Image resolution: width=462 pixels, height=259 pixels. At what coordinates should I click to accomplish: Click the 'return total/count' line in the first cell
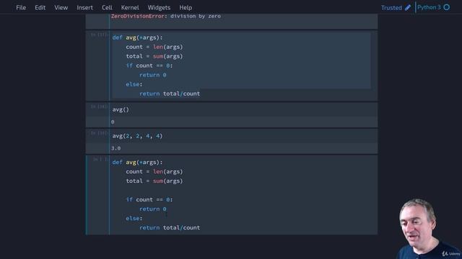pyautogui.click(x=170, y=94)
